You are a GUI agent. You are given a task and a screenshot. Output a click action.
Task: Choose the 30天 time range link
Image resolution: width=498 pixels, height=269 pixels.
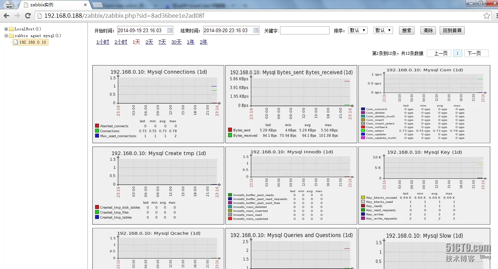177,42
